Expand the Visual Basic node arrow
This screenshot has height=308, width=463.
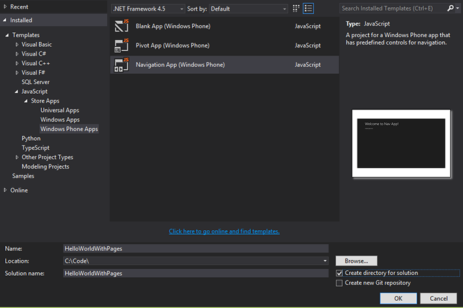(17, 44)
